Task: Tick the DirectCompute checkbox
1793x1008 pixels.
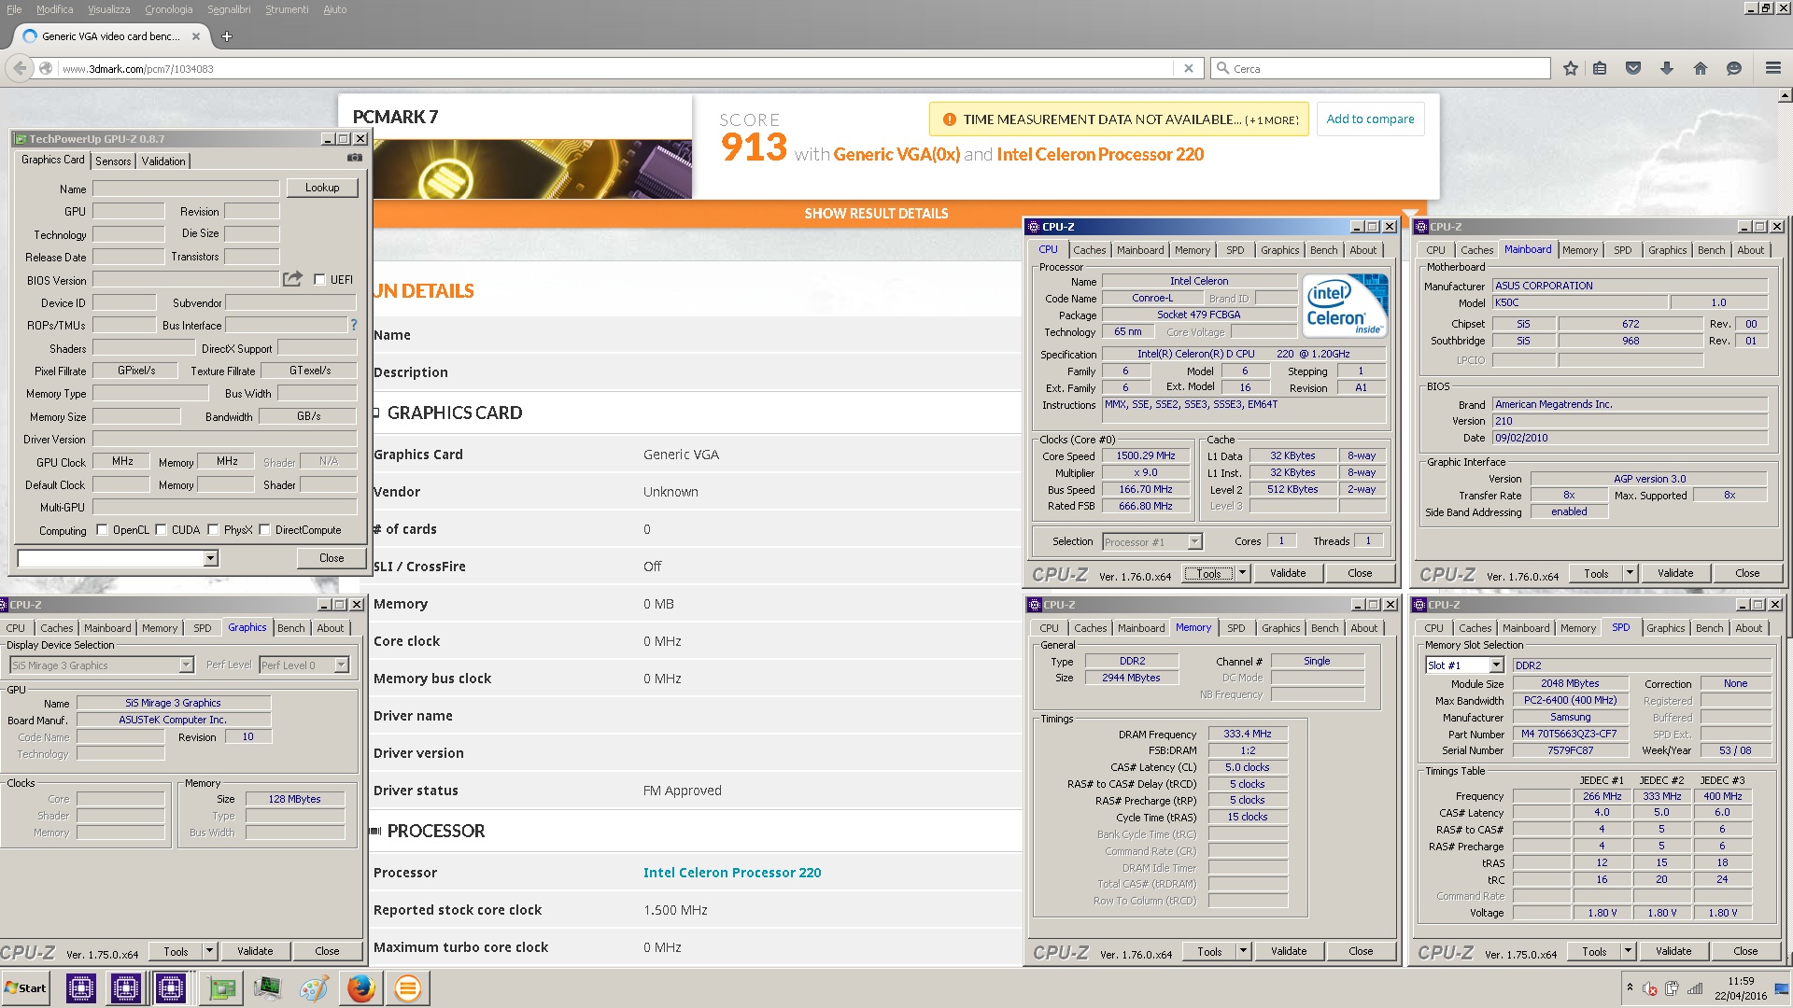Action: [x=264, y=529]
